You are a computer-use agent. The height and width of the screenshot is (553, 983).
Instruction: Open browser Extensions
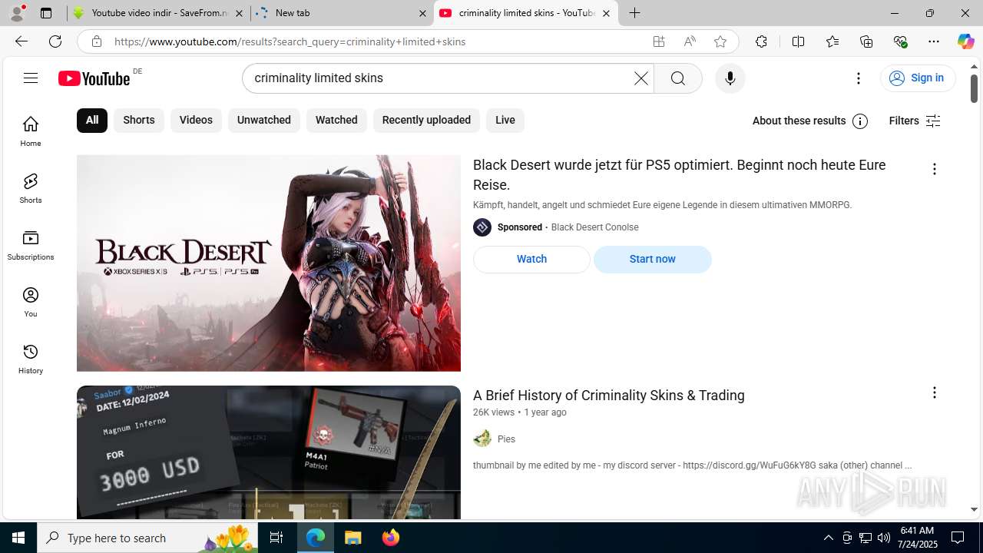(x=761, y=41)
